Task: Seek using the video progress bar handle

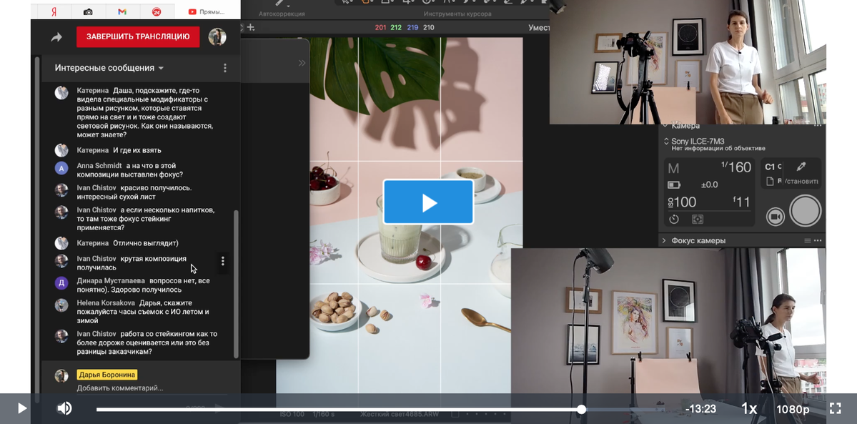Action: point(582,409)
